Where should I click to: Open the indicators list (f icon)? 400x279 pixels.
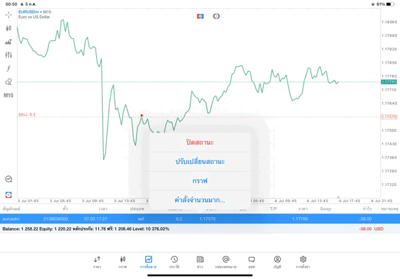pyautogui.click(x=8, y=69)
